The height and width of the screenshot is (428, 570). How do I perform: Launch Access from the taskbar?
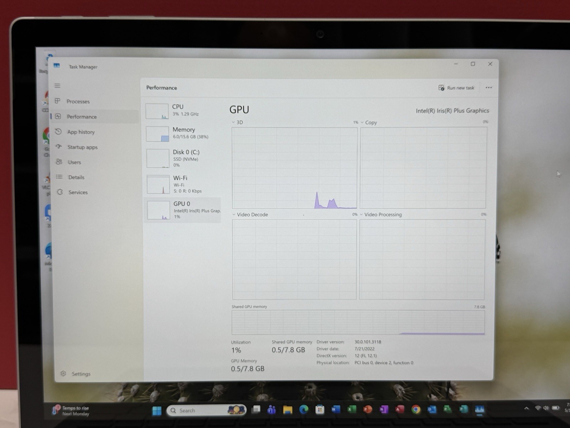tap(400, 409)
